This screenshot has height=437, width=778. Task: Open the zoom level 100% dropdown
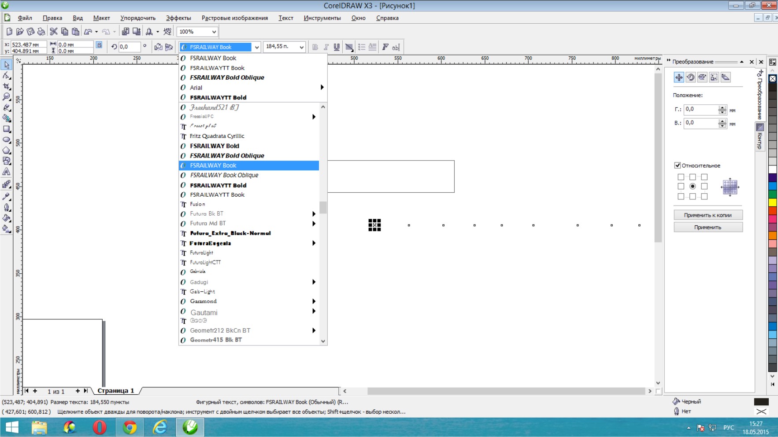[214, 32]
